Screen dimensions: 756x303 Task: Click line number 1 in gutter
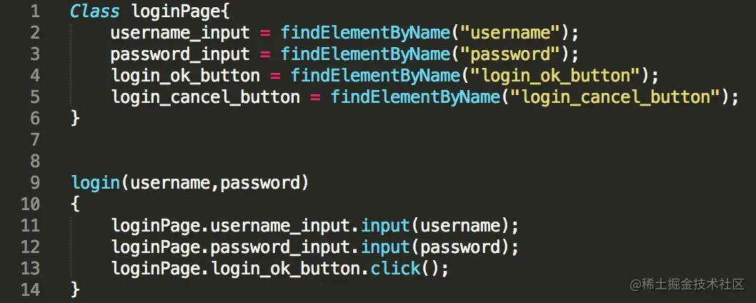point(35,11)
